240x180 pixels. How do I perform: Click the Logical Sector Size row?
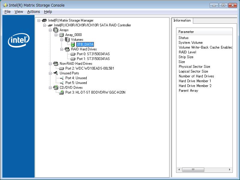pos(205,71)
